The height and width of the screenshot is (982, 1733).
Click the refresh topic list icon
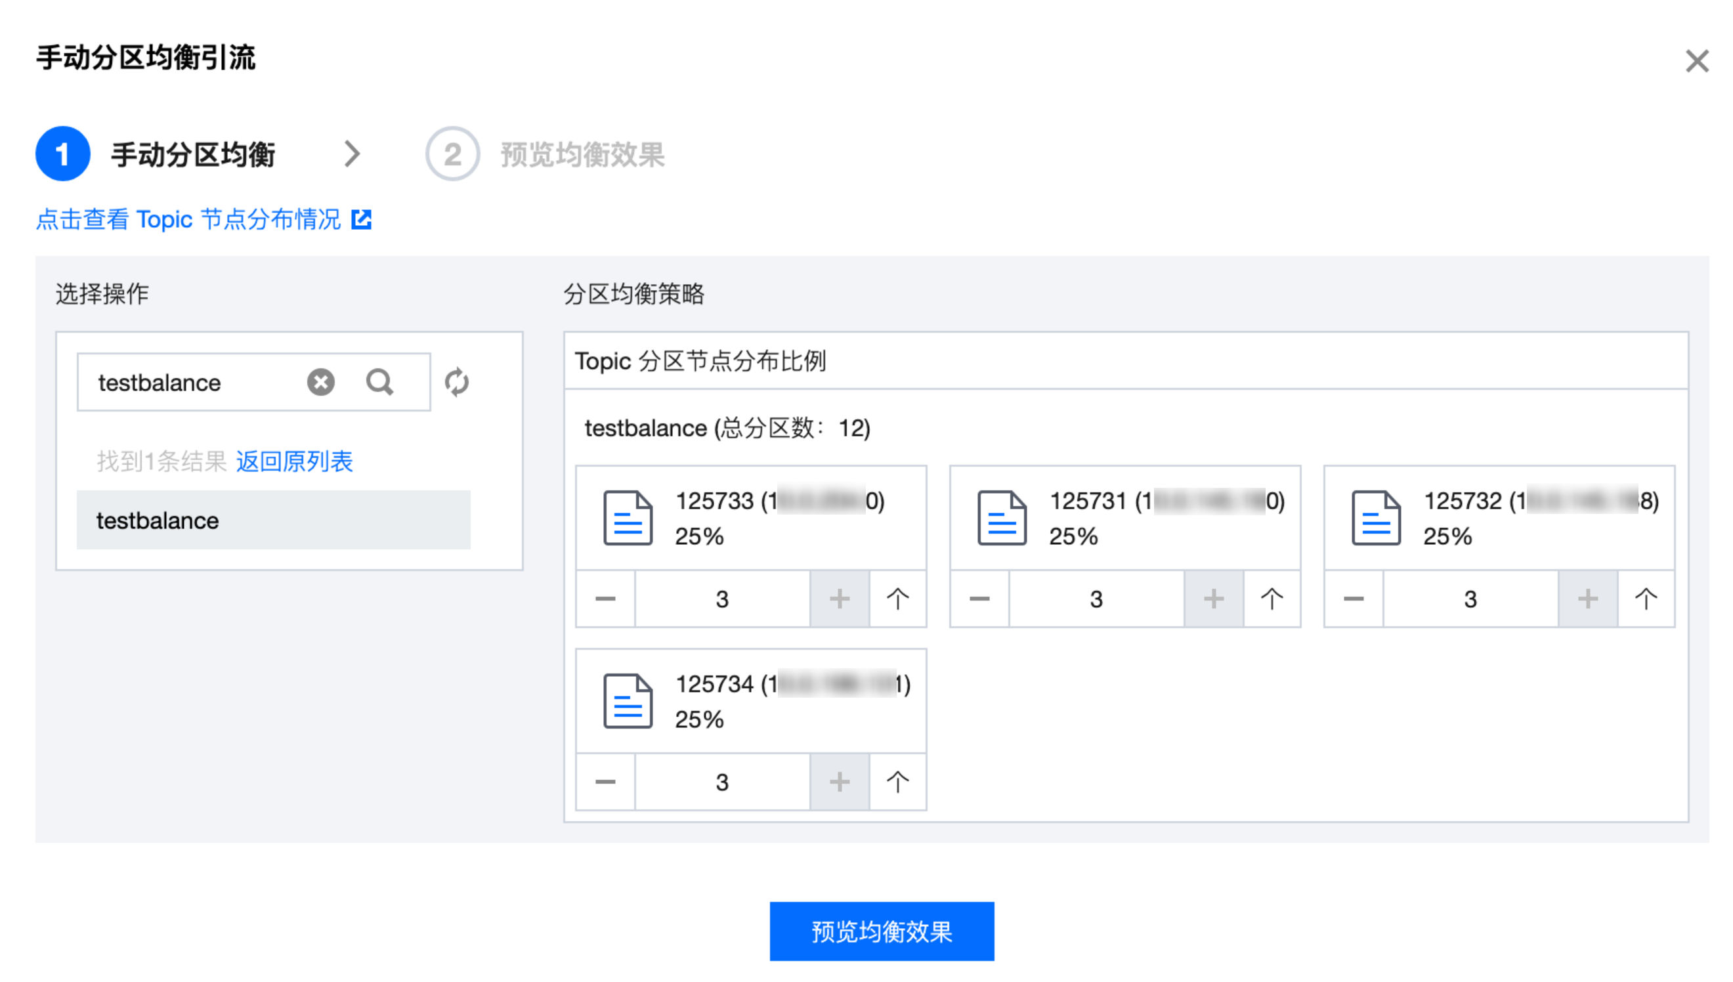tap(456, 382)
